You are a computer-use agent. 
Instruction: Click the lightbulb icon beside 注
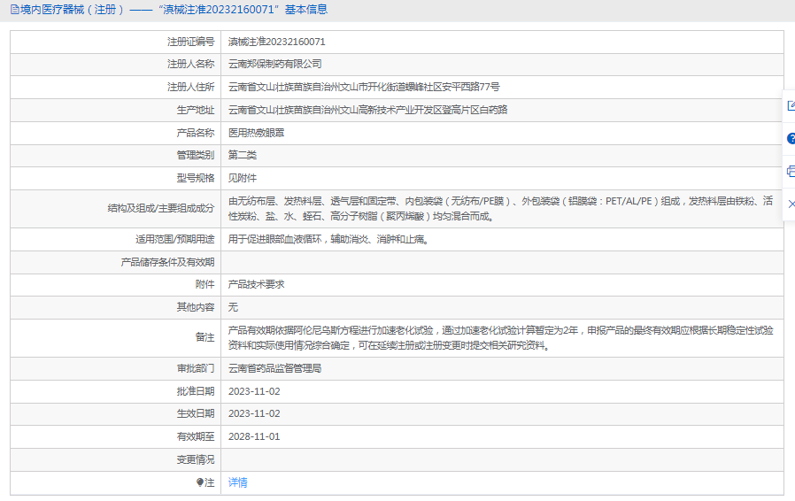200,482
